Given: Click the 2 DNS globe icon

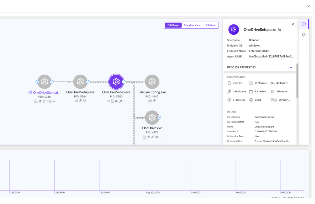Looking at the screenshot, I should (251, 100).
